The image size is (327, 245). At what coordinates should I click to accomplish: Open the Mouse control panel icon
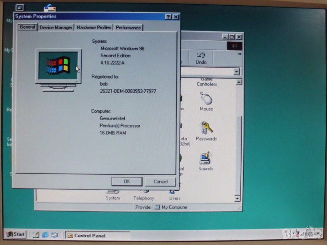(206, 100)
